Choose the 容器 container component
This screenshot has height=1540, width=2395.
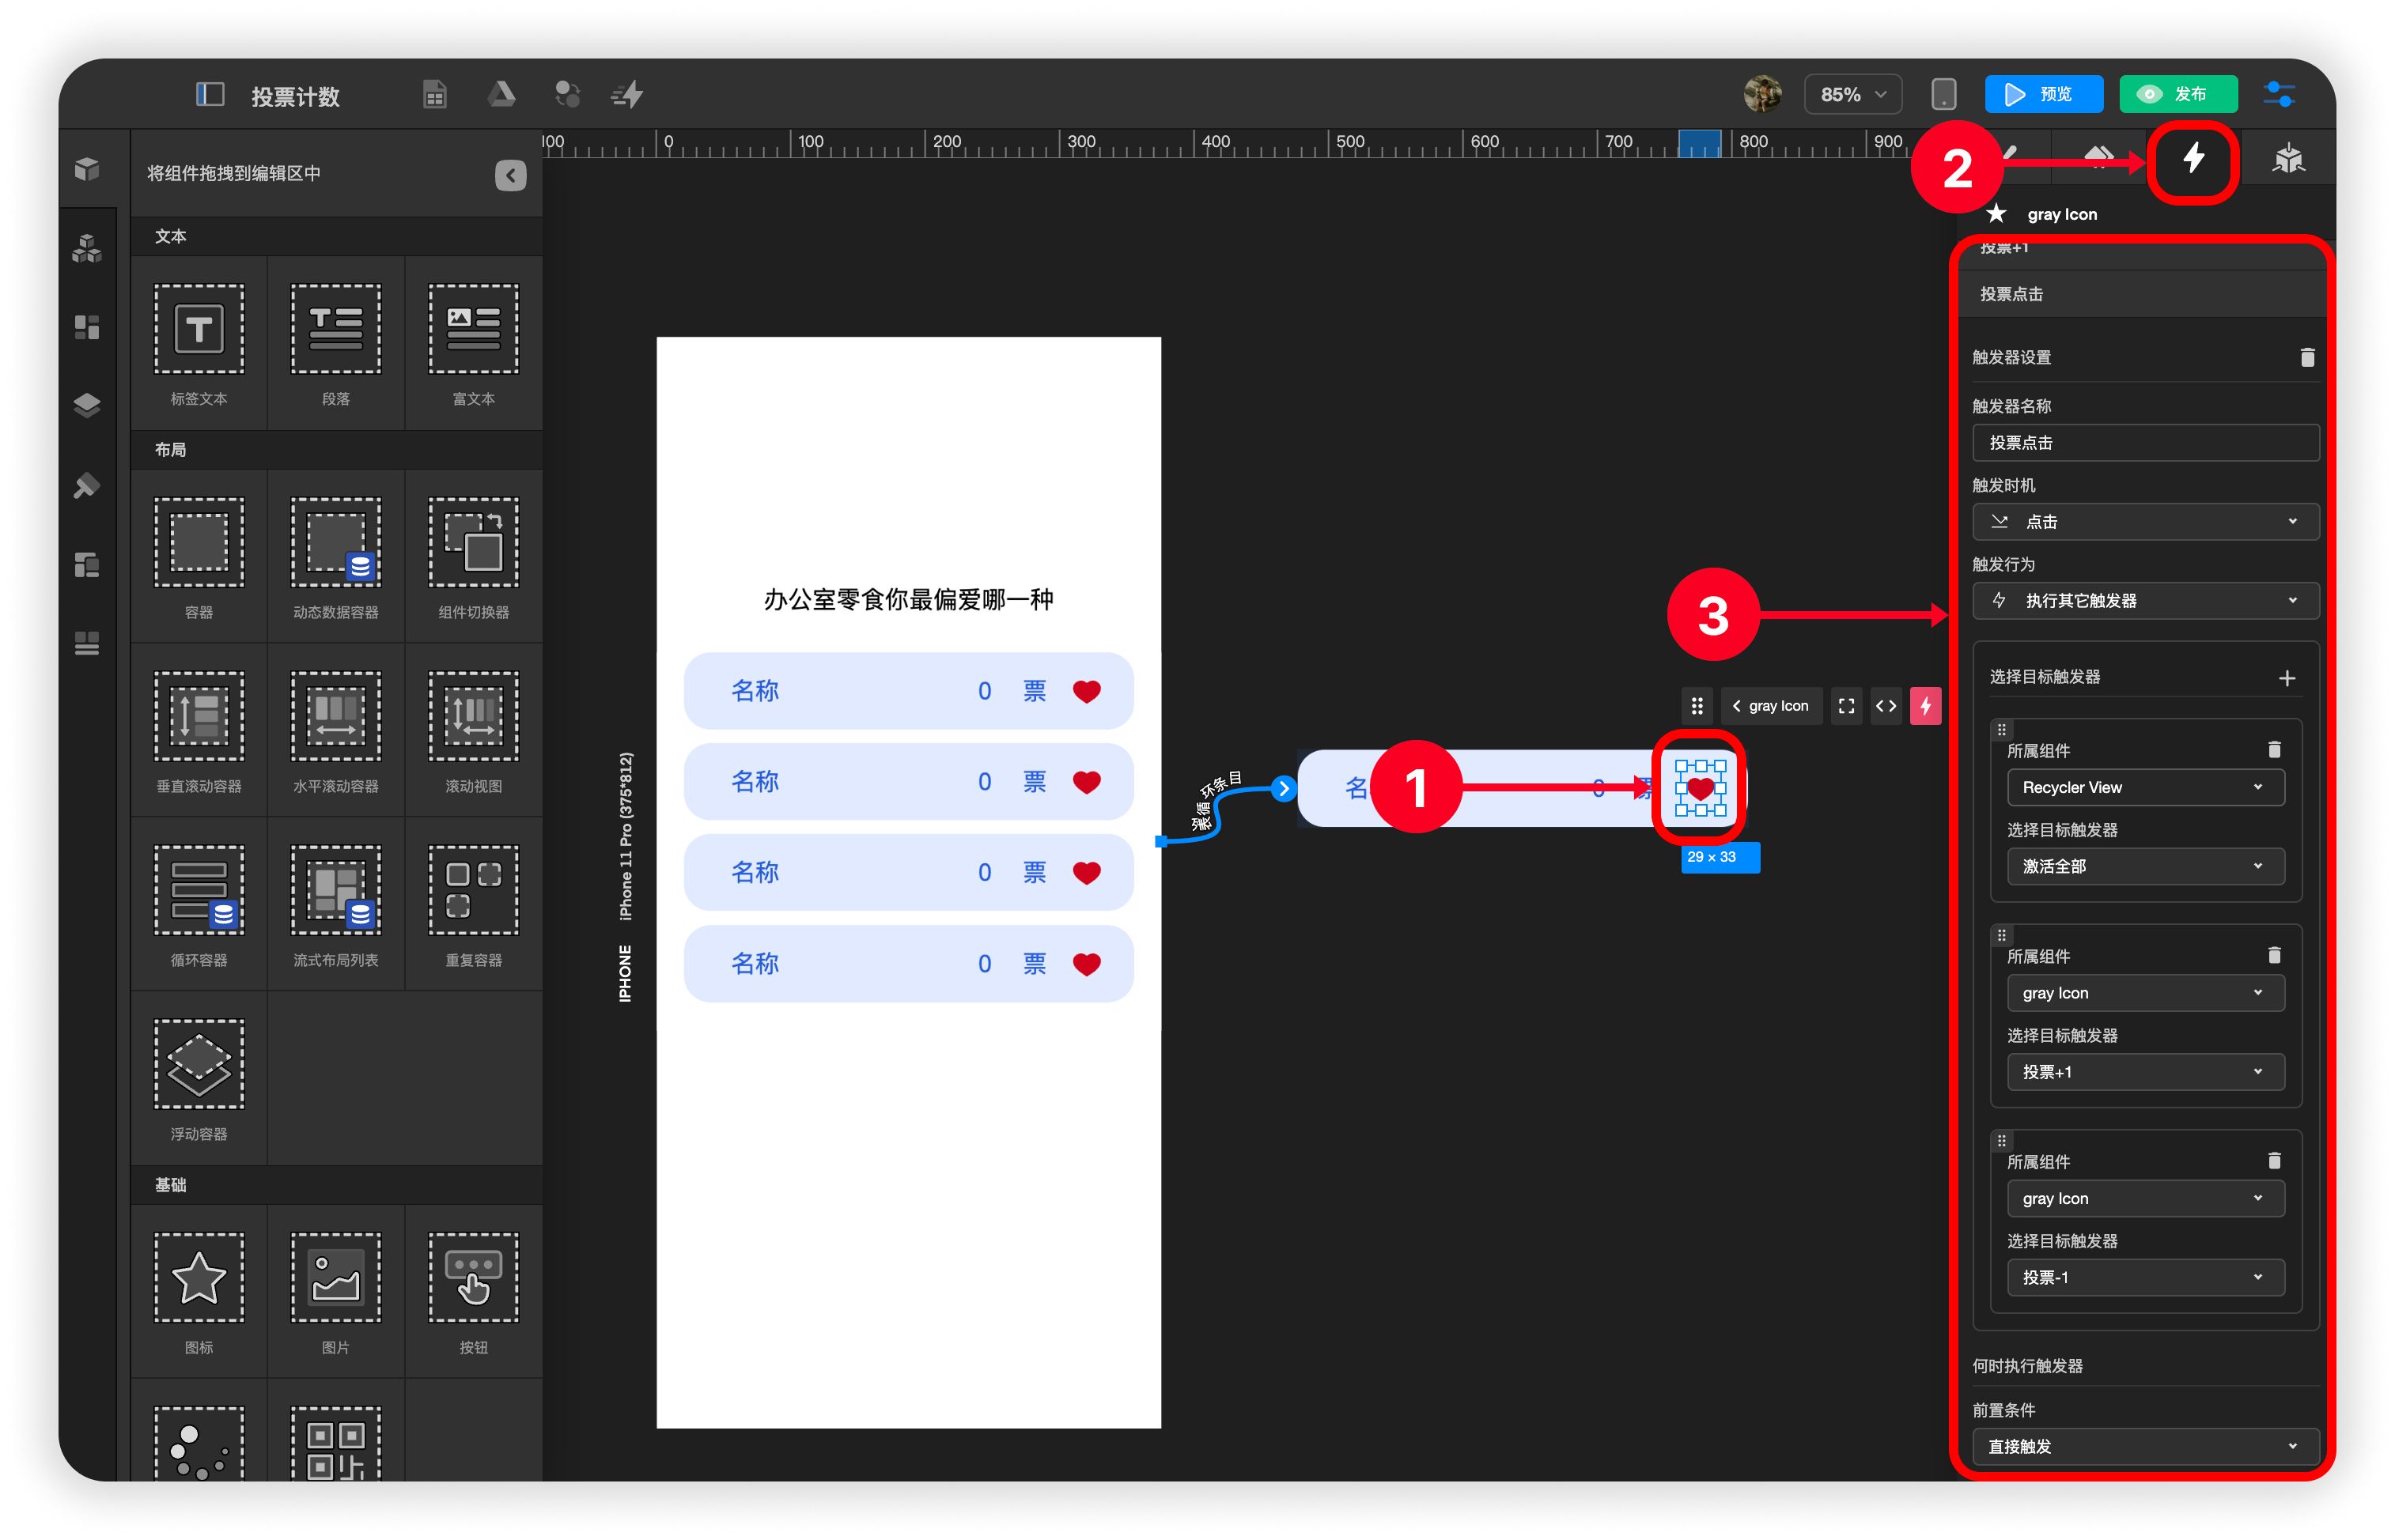tap(199, 557)
